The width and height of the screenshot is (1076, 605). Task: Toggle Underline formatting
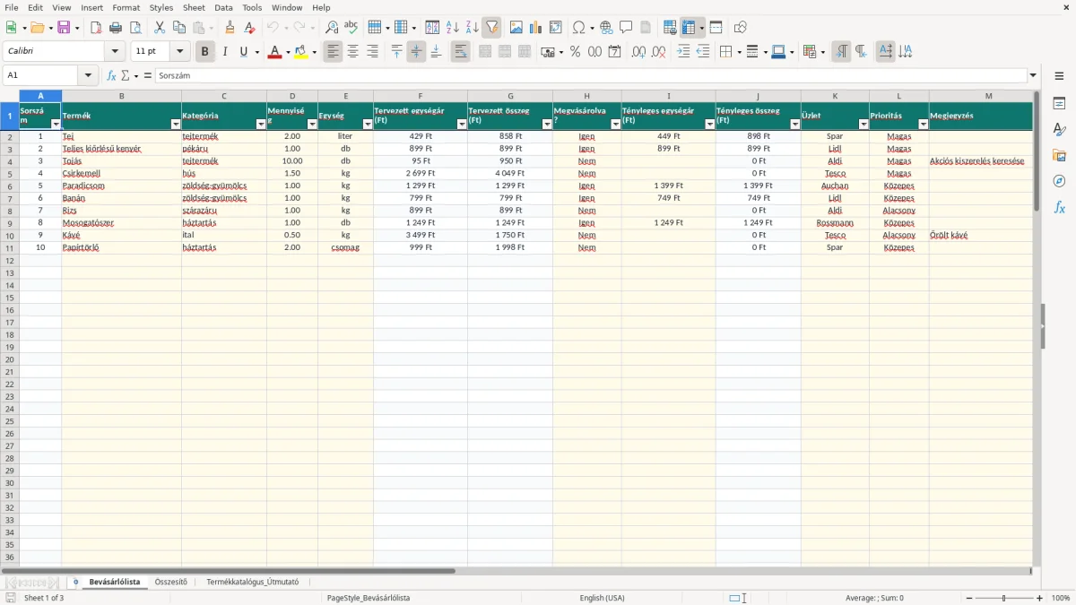[x=243, y=52]
